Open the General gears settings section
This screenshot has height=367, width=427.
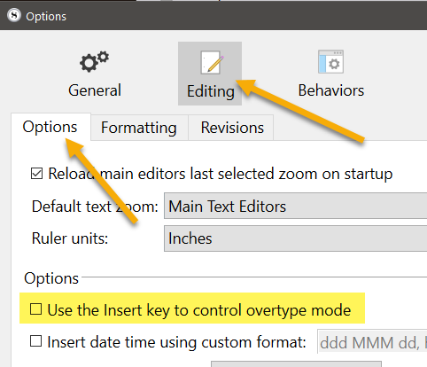pos(95,74)
